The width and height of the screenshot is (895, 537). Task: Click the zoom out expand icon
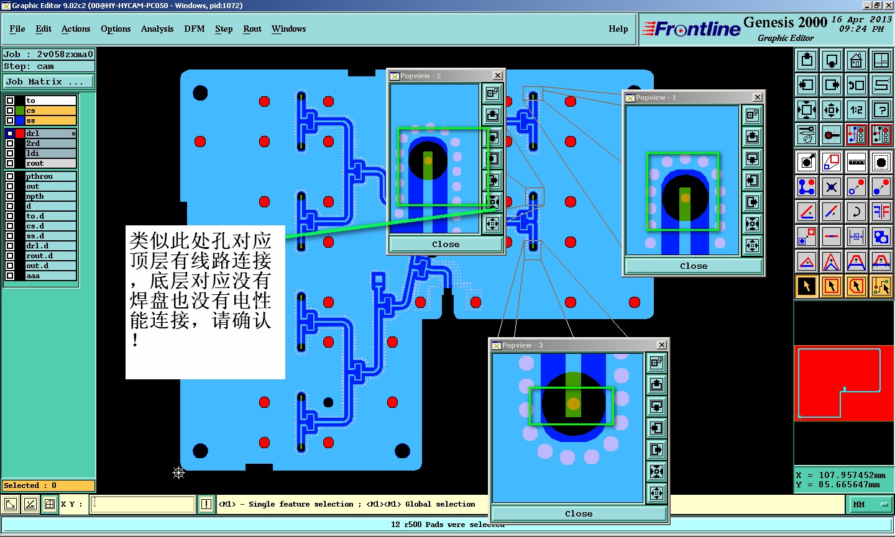807,110
